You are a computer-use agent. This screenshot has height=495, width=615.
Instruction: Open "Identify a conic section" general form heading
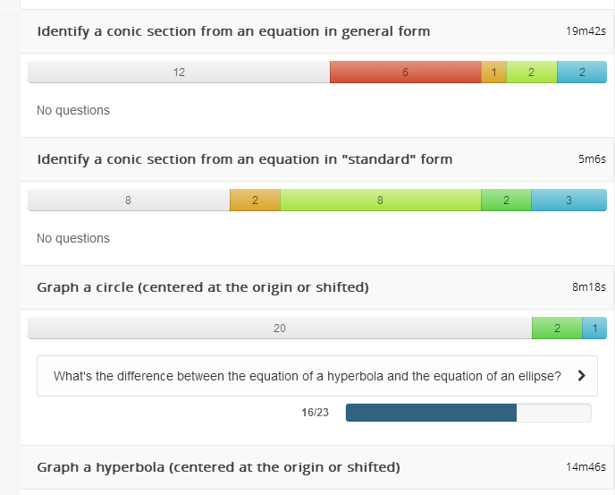[233, 31]
